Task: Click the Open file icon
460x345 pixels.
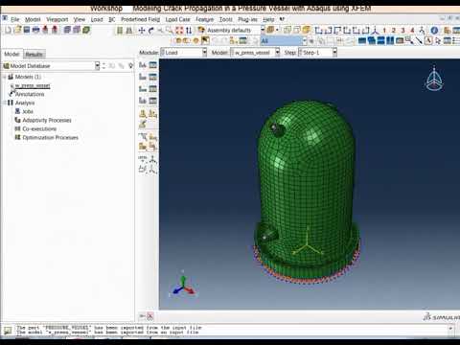Action: (18, 30)
